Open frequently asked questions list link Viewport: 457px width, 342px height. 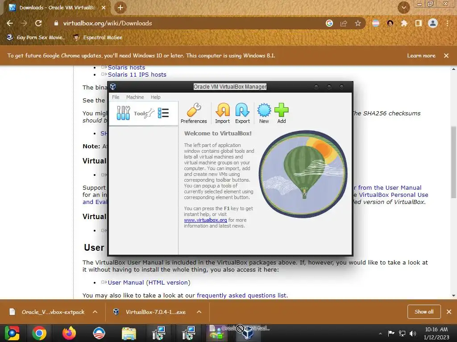[x=242, y=296]
